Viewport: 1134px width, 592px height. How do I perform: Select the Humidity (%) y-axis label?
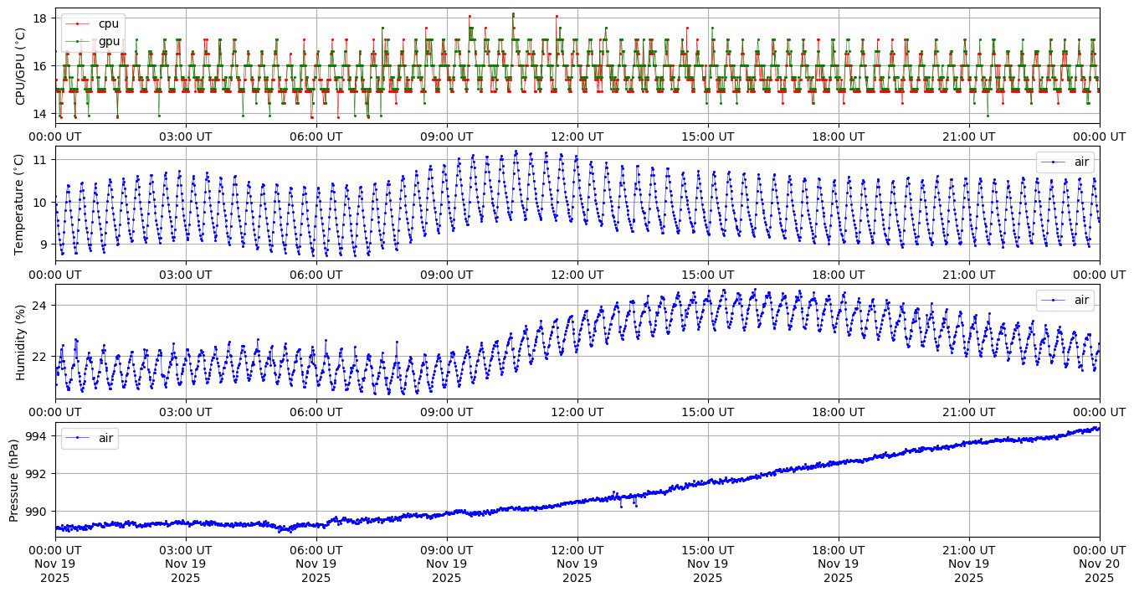tap(21, 342)
